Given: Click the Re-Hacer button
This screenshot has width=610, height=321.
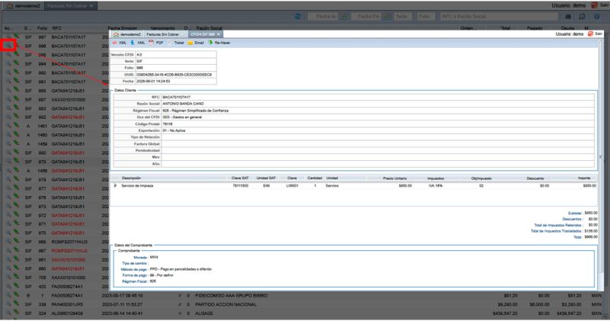Looking at the screenshot, I should [219, 43].
